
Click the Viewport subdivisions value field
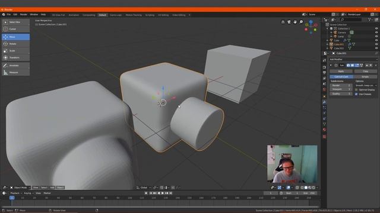(341, 89)
